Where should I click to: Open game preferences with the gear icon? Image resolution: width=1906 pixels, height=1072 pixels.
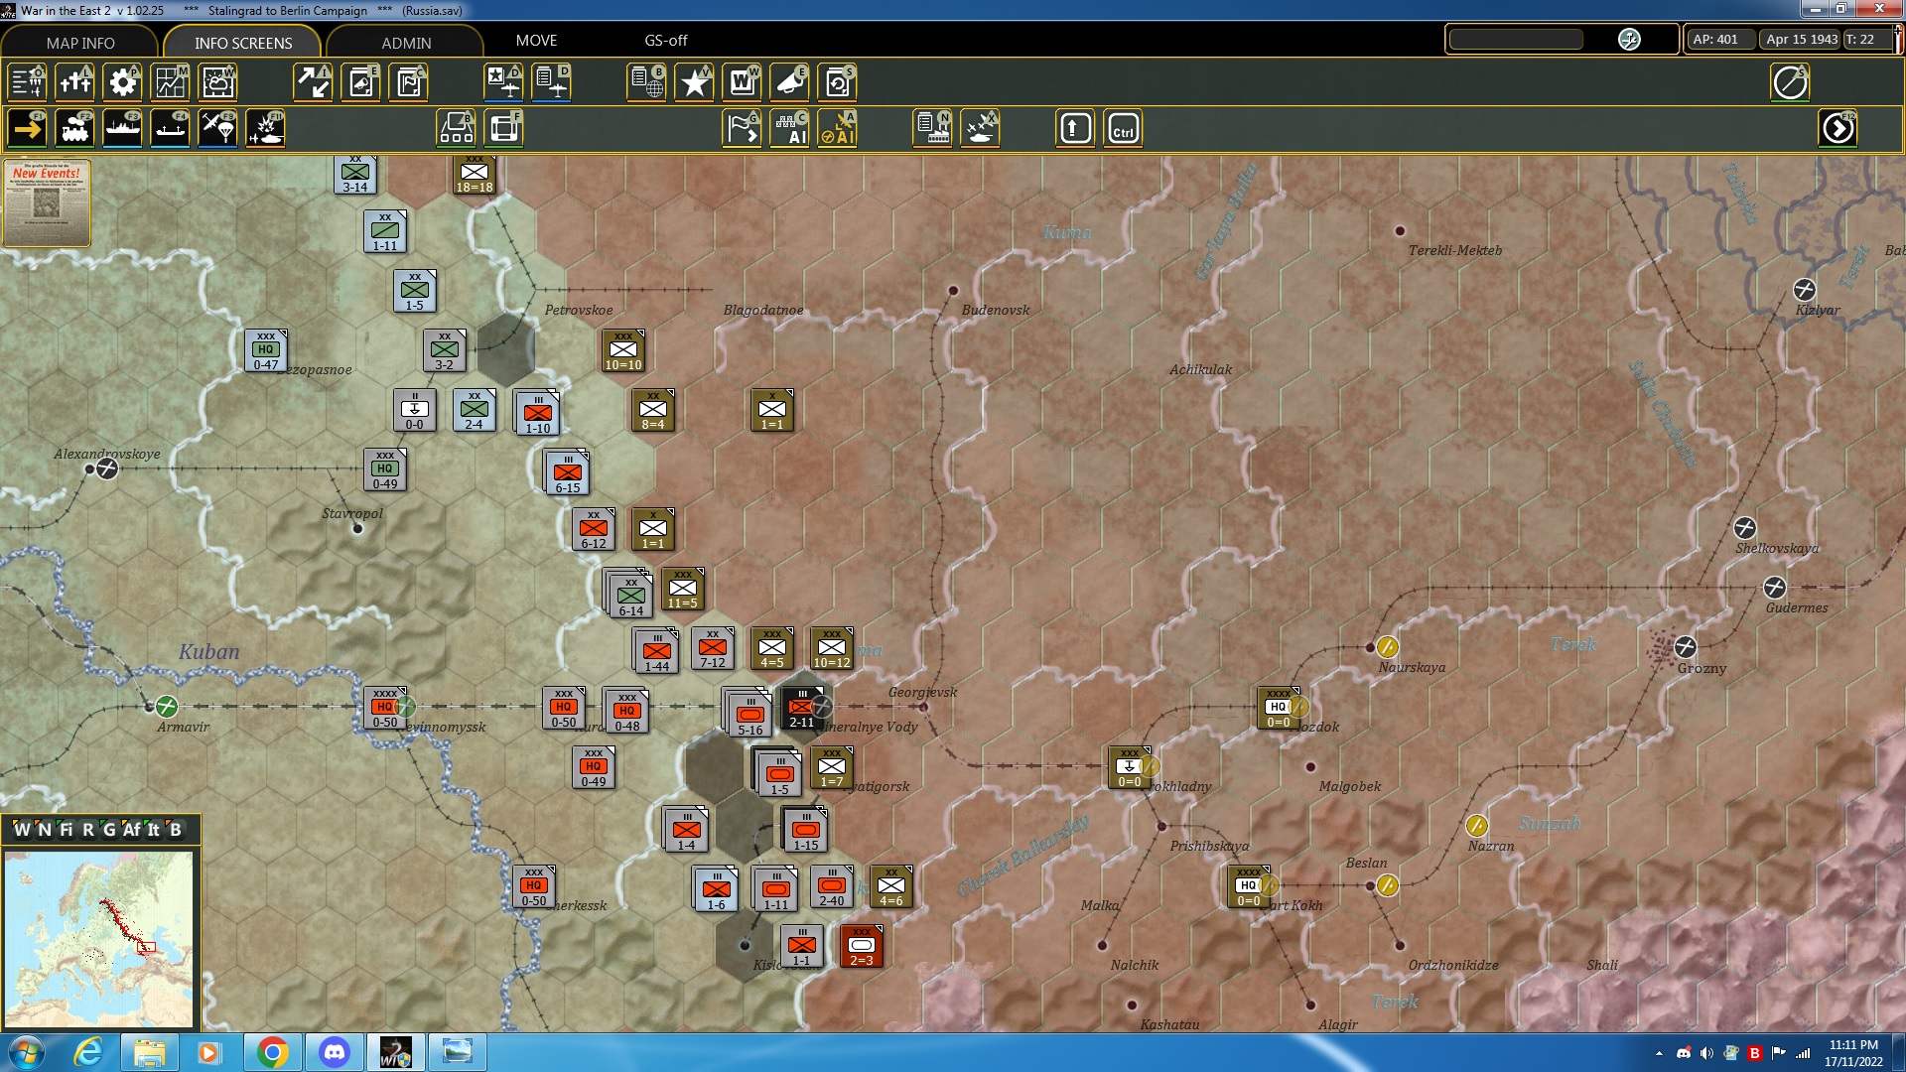click(122, 82)
